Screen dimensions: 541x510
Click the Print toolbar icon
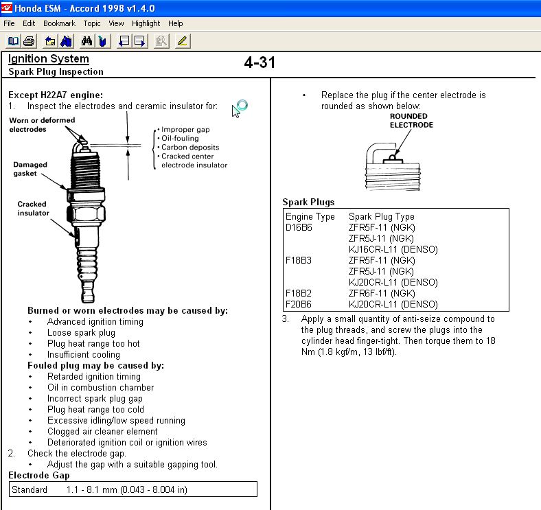[29, 41]
